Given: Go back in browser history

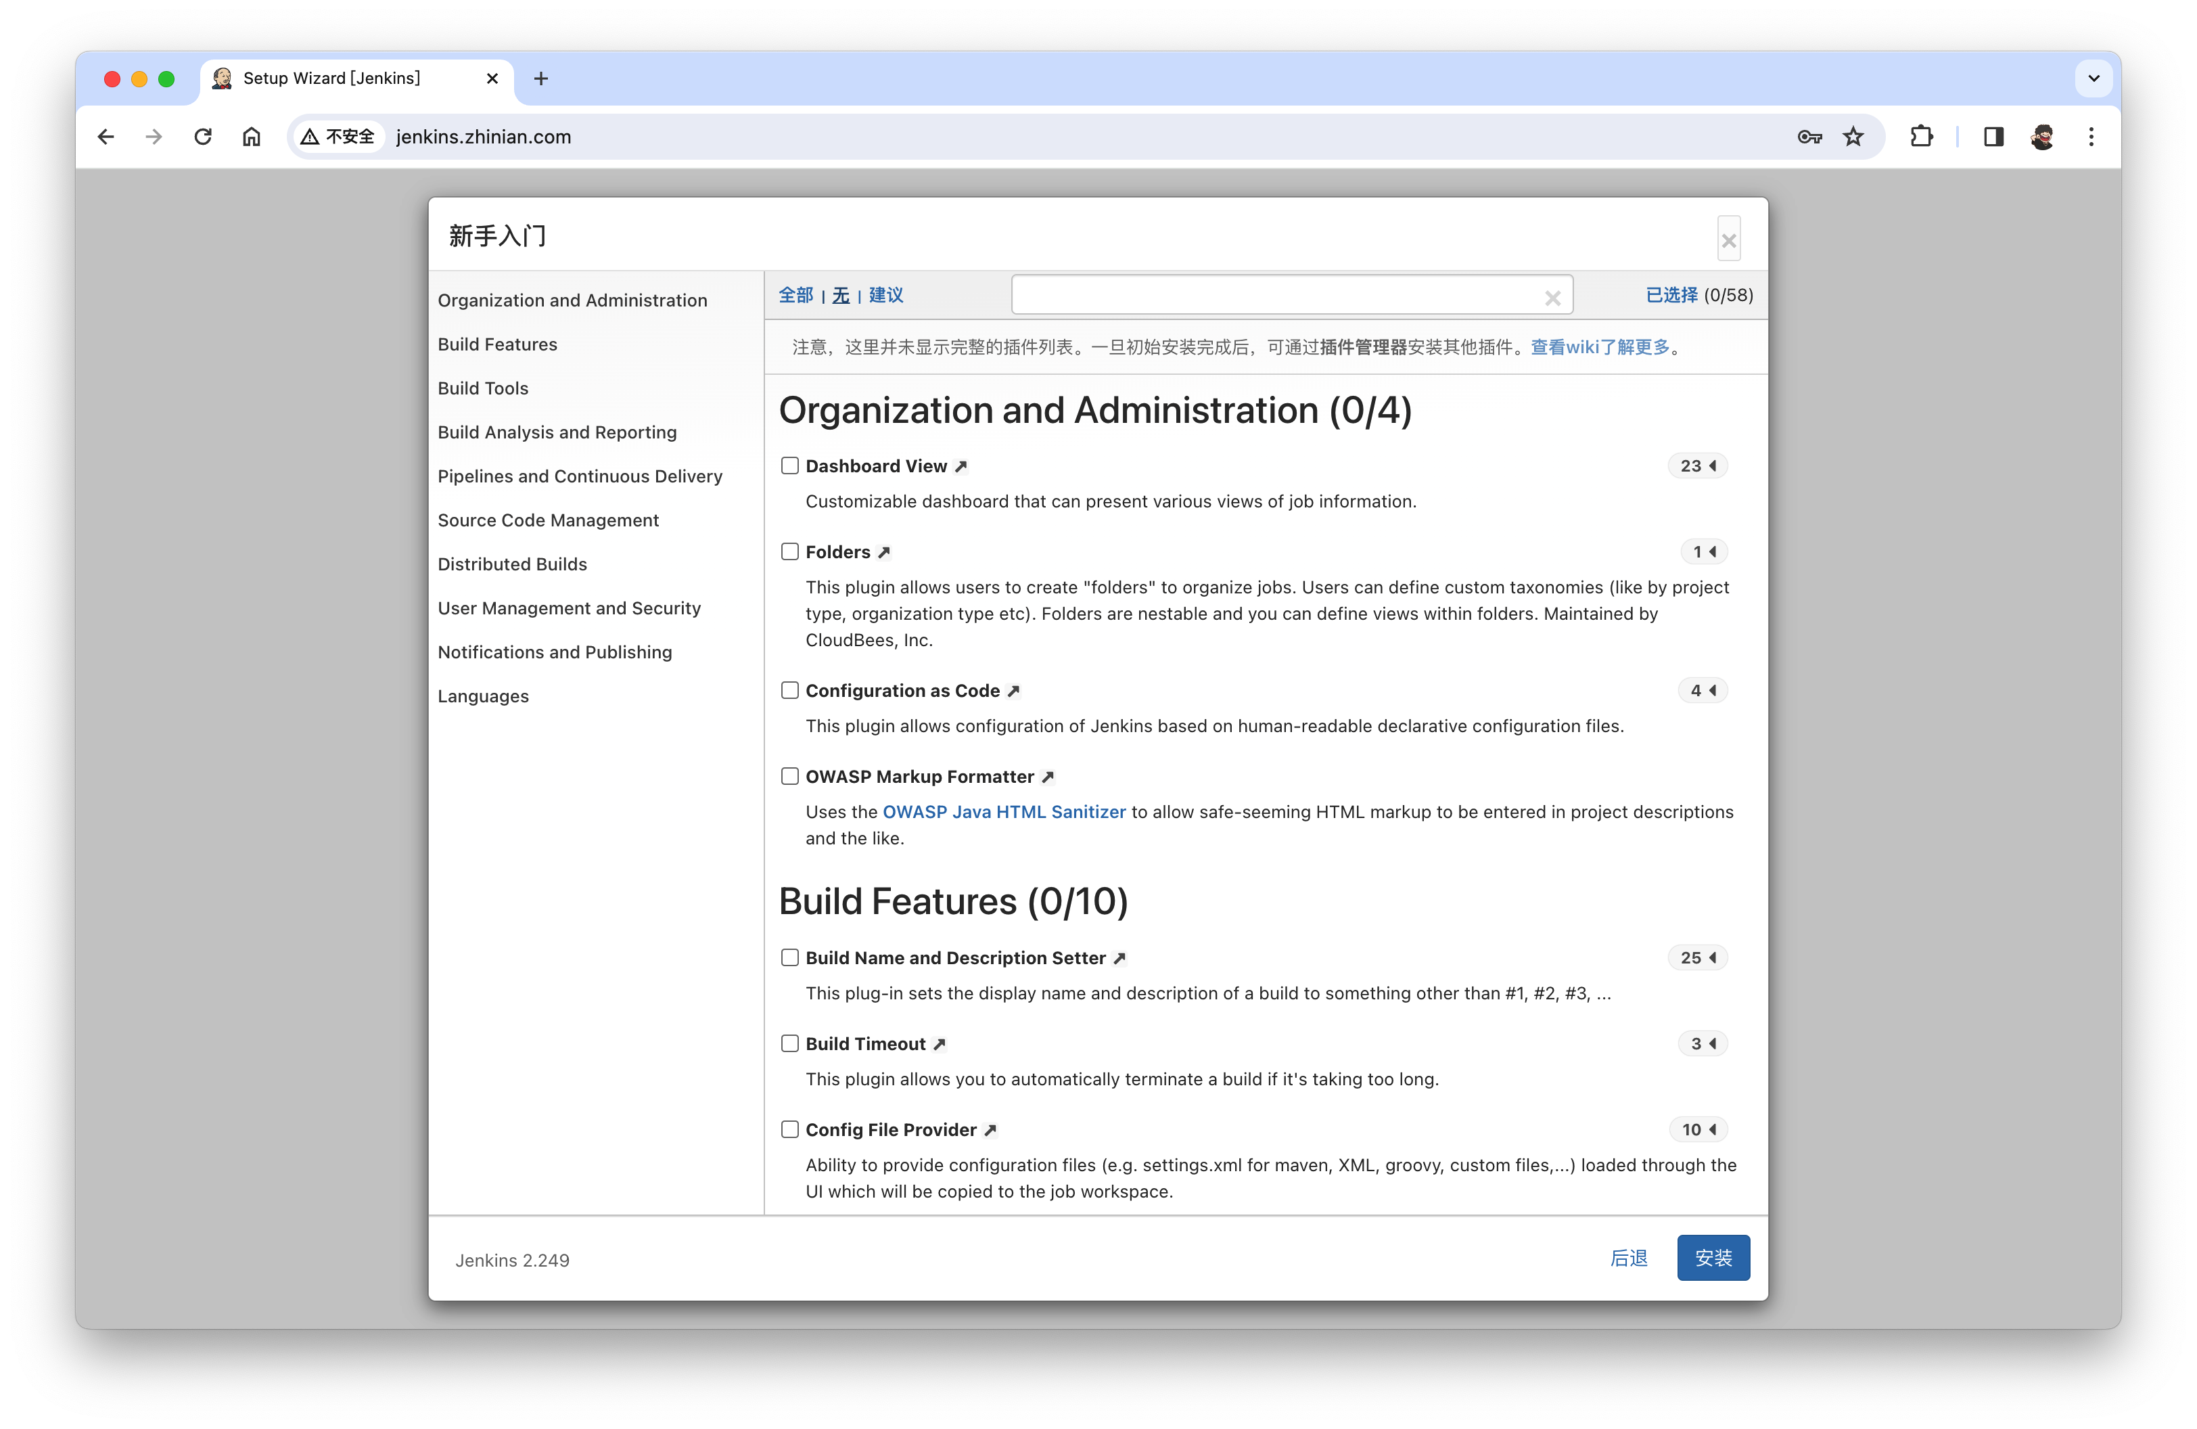Looking at the screenshot, I should (x=106, y=137).
